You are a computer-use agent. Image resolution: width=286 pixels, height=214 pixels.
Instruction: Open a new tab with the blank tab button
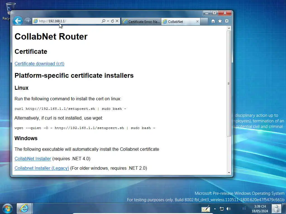(204, 21)
